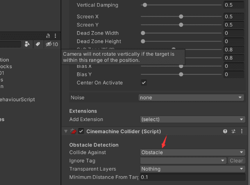Open the Project panel three-dot options
The height and width of the screenshot is (185, 250).
pyautogui.click(x=55, y=35)
